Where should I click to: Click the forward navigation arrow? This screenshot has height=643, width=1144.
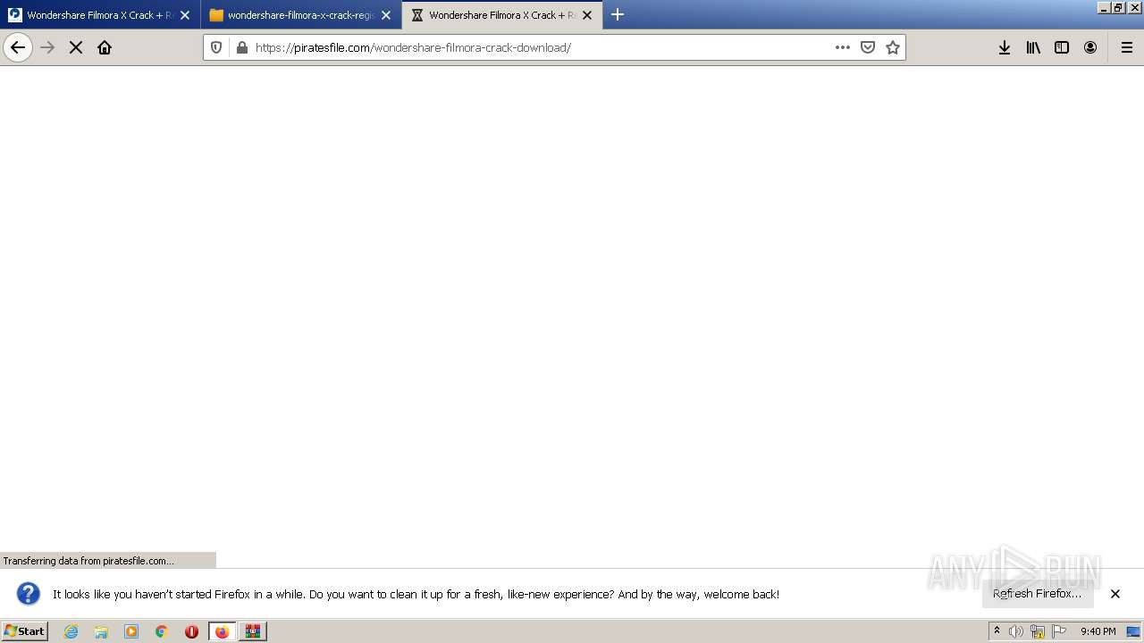pyautogui.click(x=47, y=47)
